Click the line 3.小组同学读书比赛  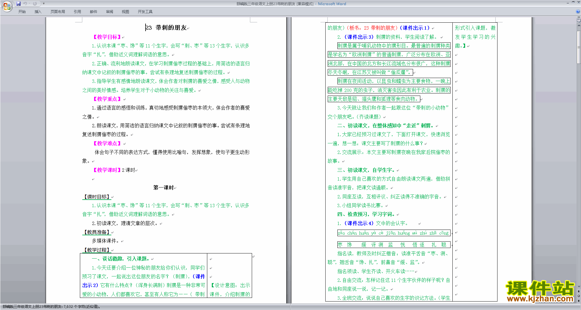[x=361, y=205]
